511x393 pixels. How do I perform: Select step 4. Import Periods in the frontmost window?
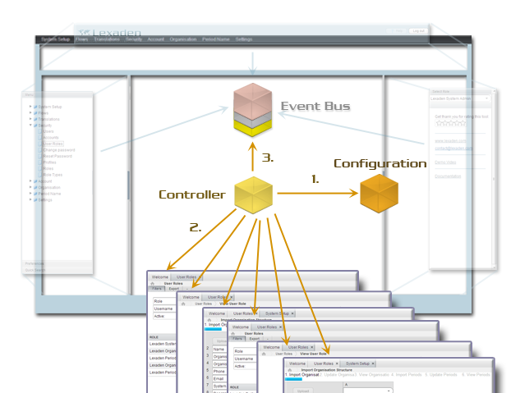tap(407, 375)
